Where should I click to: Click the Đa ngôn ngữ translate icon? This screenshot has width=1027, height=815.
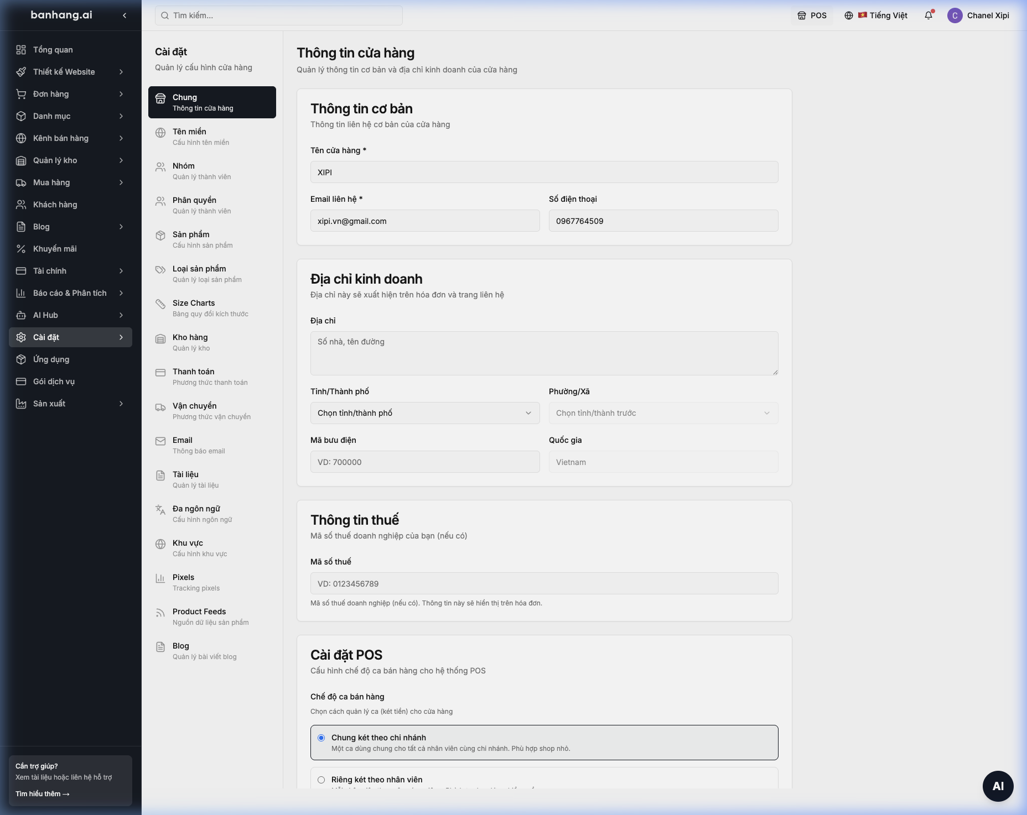coord(160,510)
